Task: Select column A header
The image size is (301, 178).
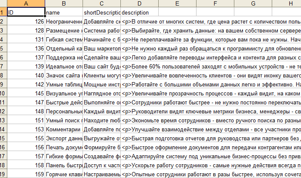Action: (x=26, y=3)
